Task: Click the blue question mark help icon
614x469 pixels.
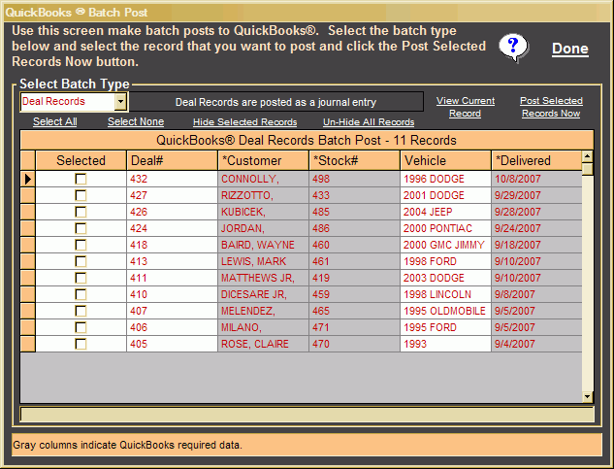Action: click(x=514, y=48)
